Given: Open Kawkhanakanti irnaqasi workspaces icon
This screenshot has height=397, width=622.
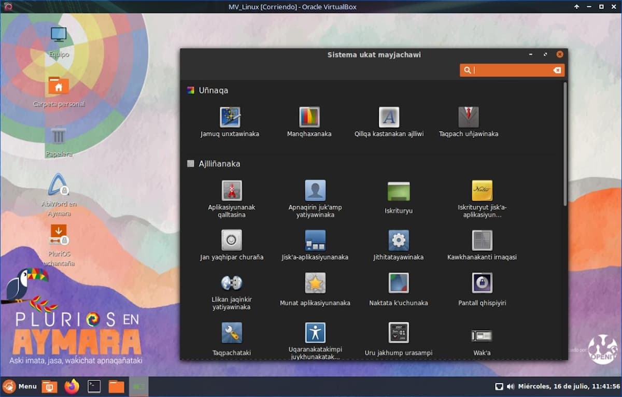Looking at the screenshot, I should [482, 240].
